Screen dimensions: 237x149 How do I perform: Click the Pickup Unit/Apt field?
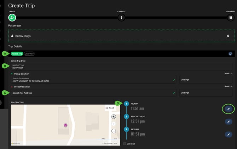click(x=207, y=80)
